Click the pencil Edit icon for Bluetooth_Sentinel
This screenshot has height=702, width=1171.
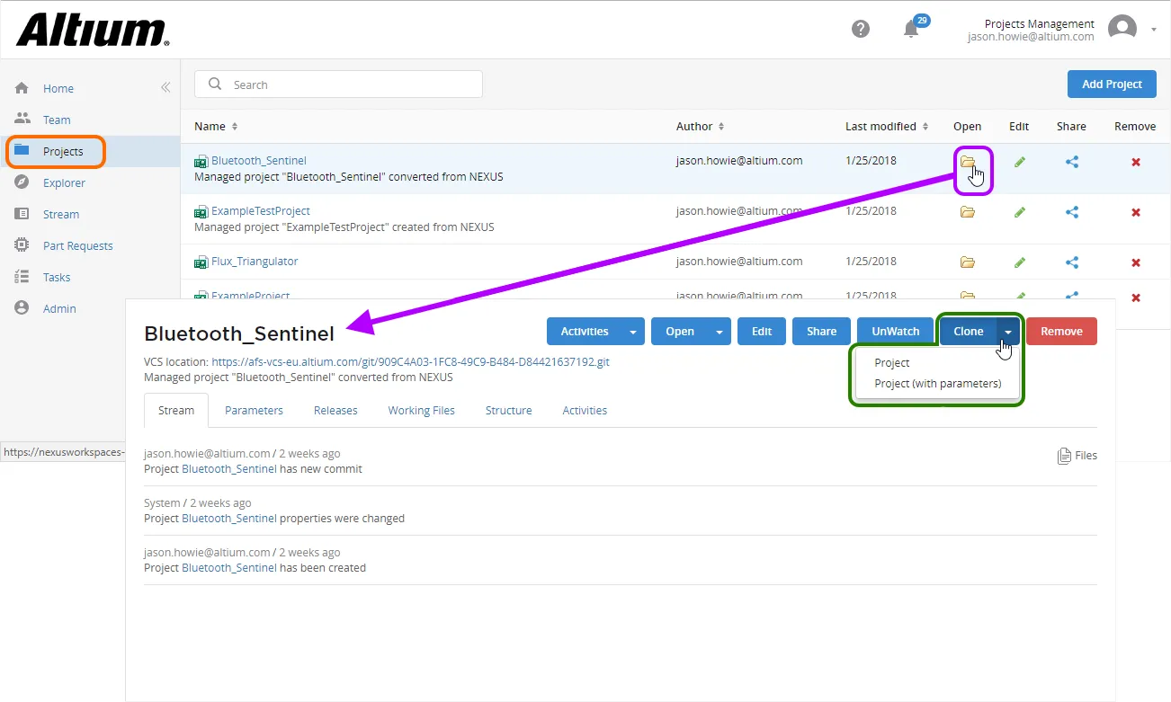click(x=1019, y=162)
